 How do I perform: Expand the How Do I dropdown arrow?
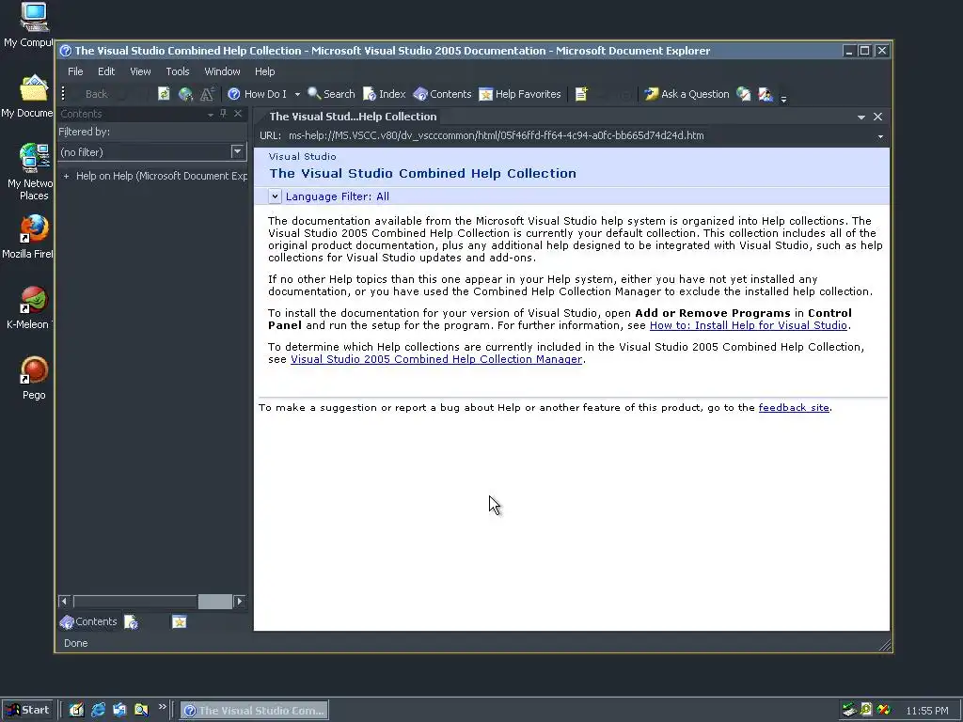[x=297, y=95]
